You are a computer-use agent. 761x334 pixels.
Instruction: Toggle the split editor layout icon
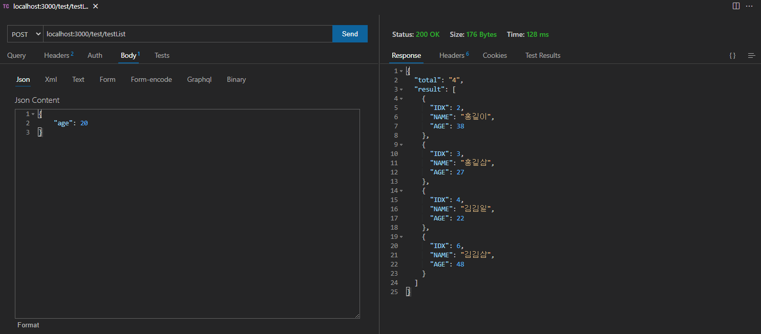pyautogui.click(x=736, y=6)
